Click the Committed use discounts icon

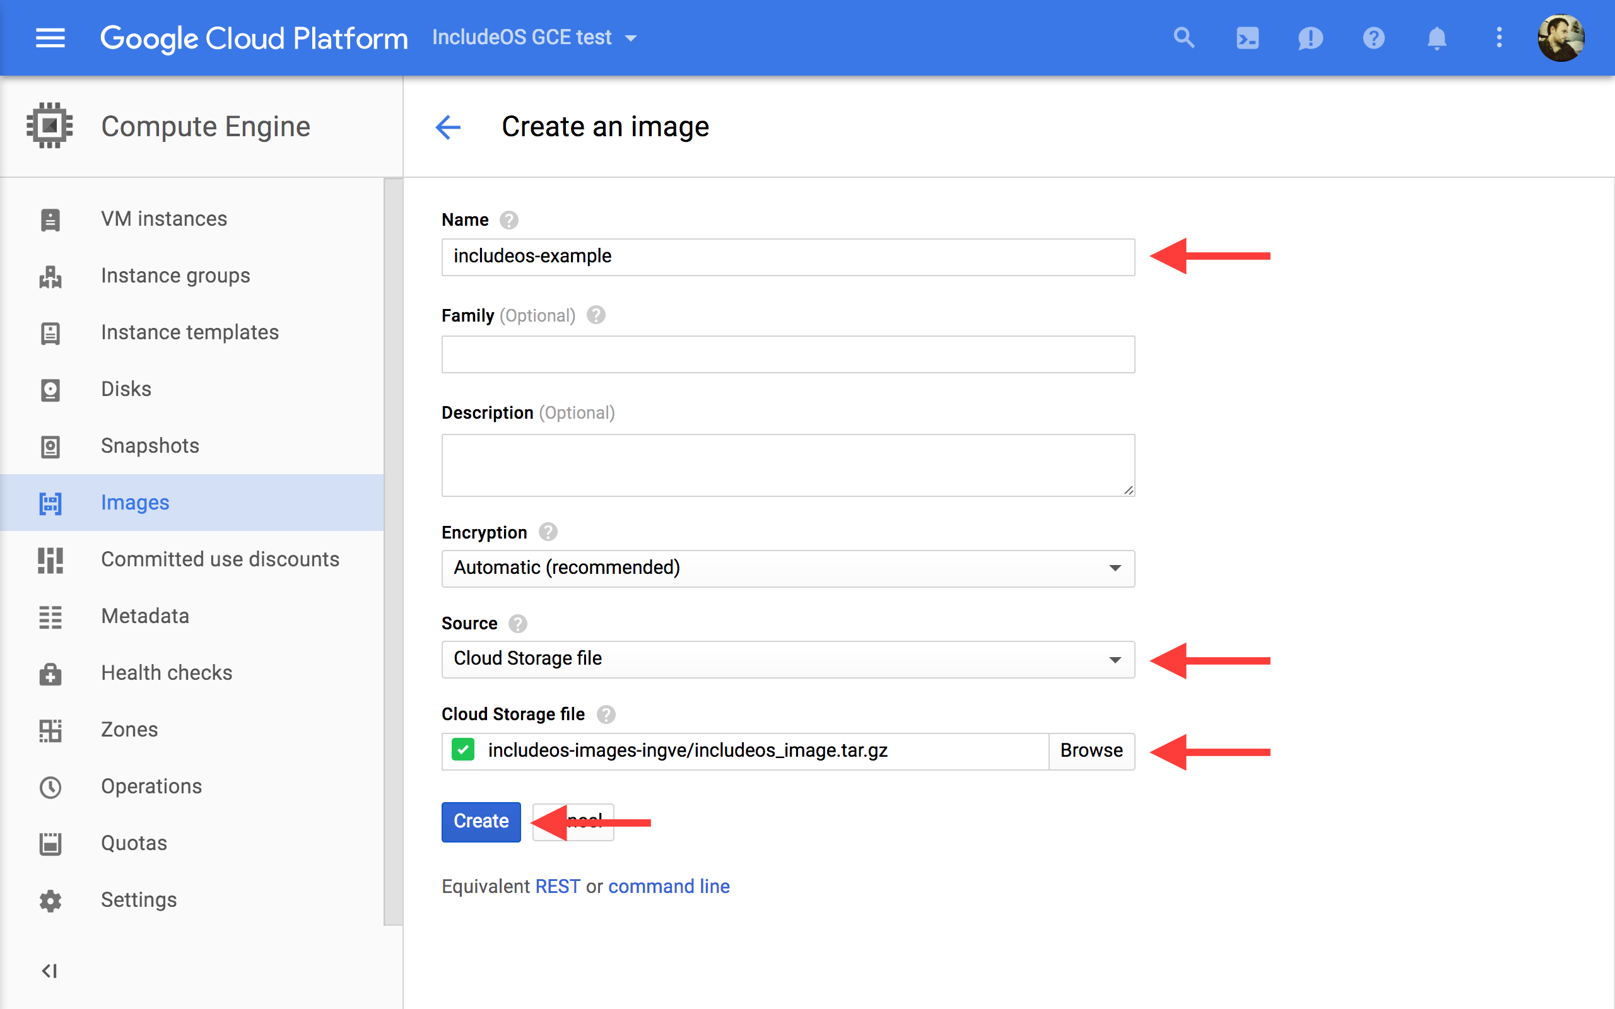coord(50,560)
